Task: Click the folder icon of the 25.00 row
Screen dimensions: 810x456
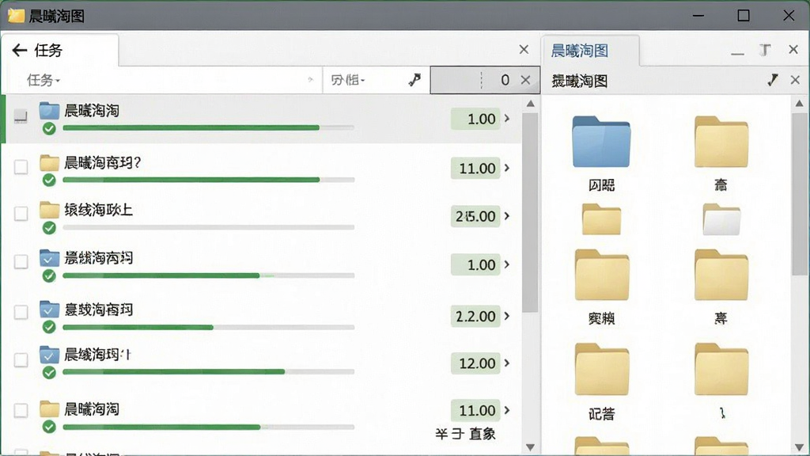Action: 49,209
